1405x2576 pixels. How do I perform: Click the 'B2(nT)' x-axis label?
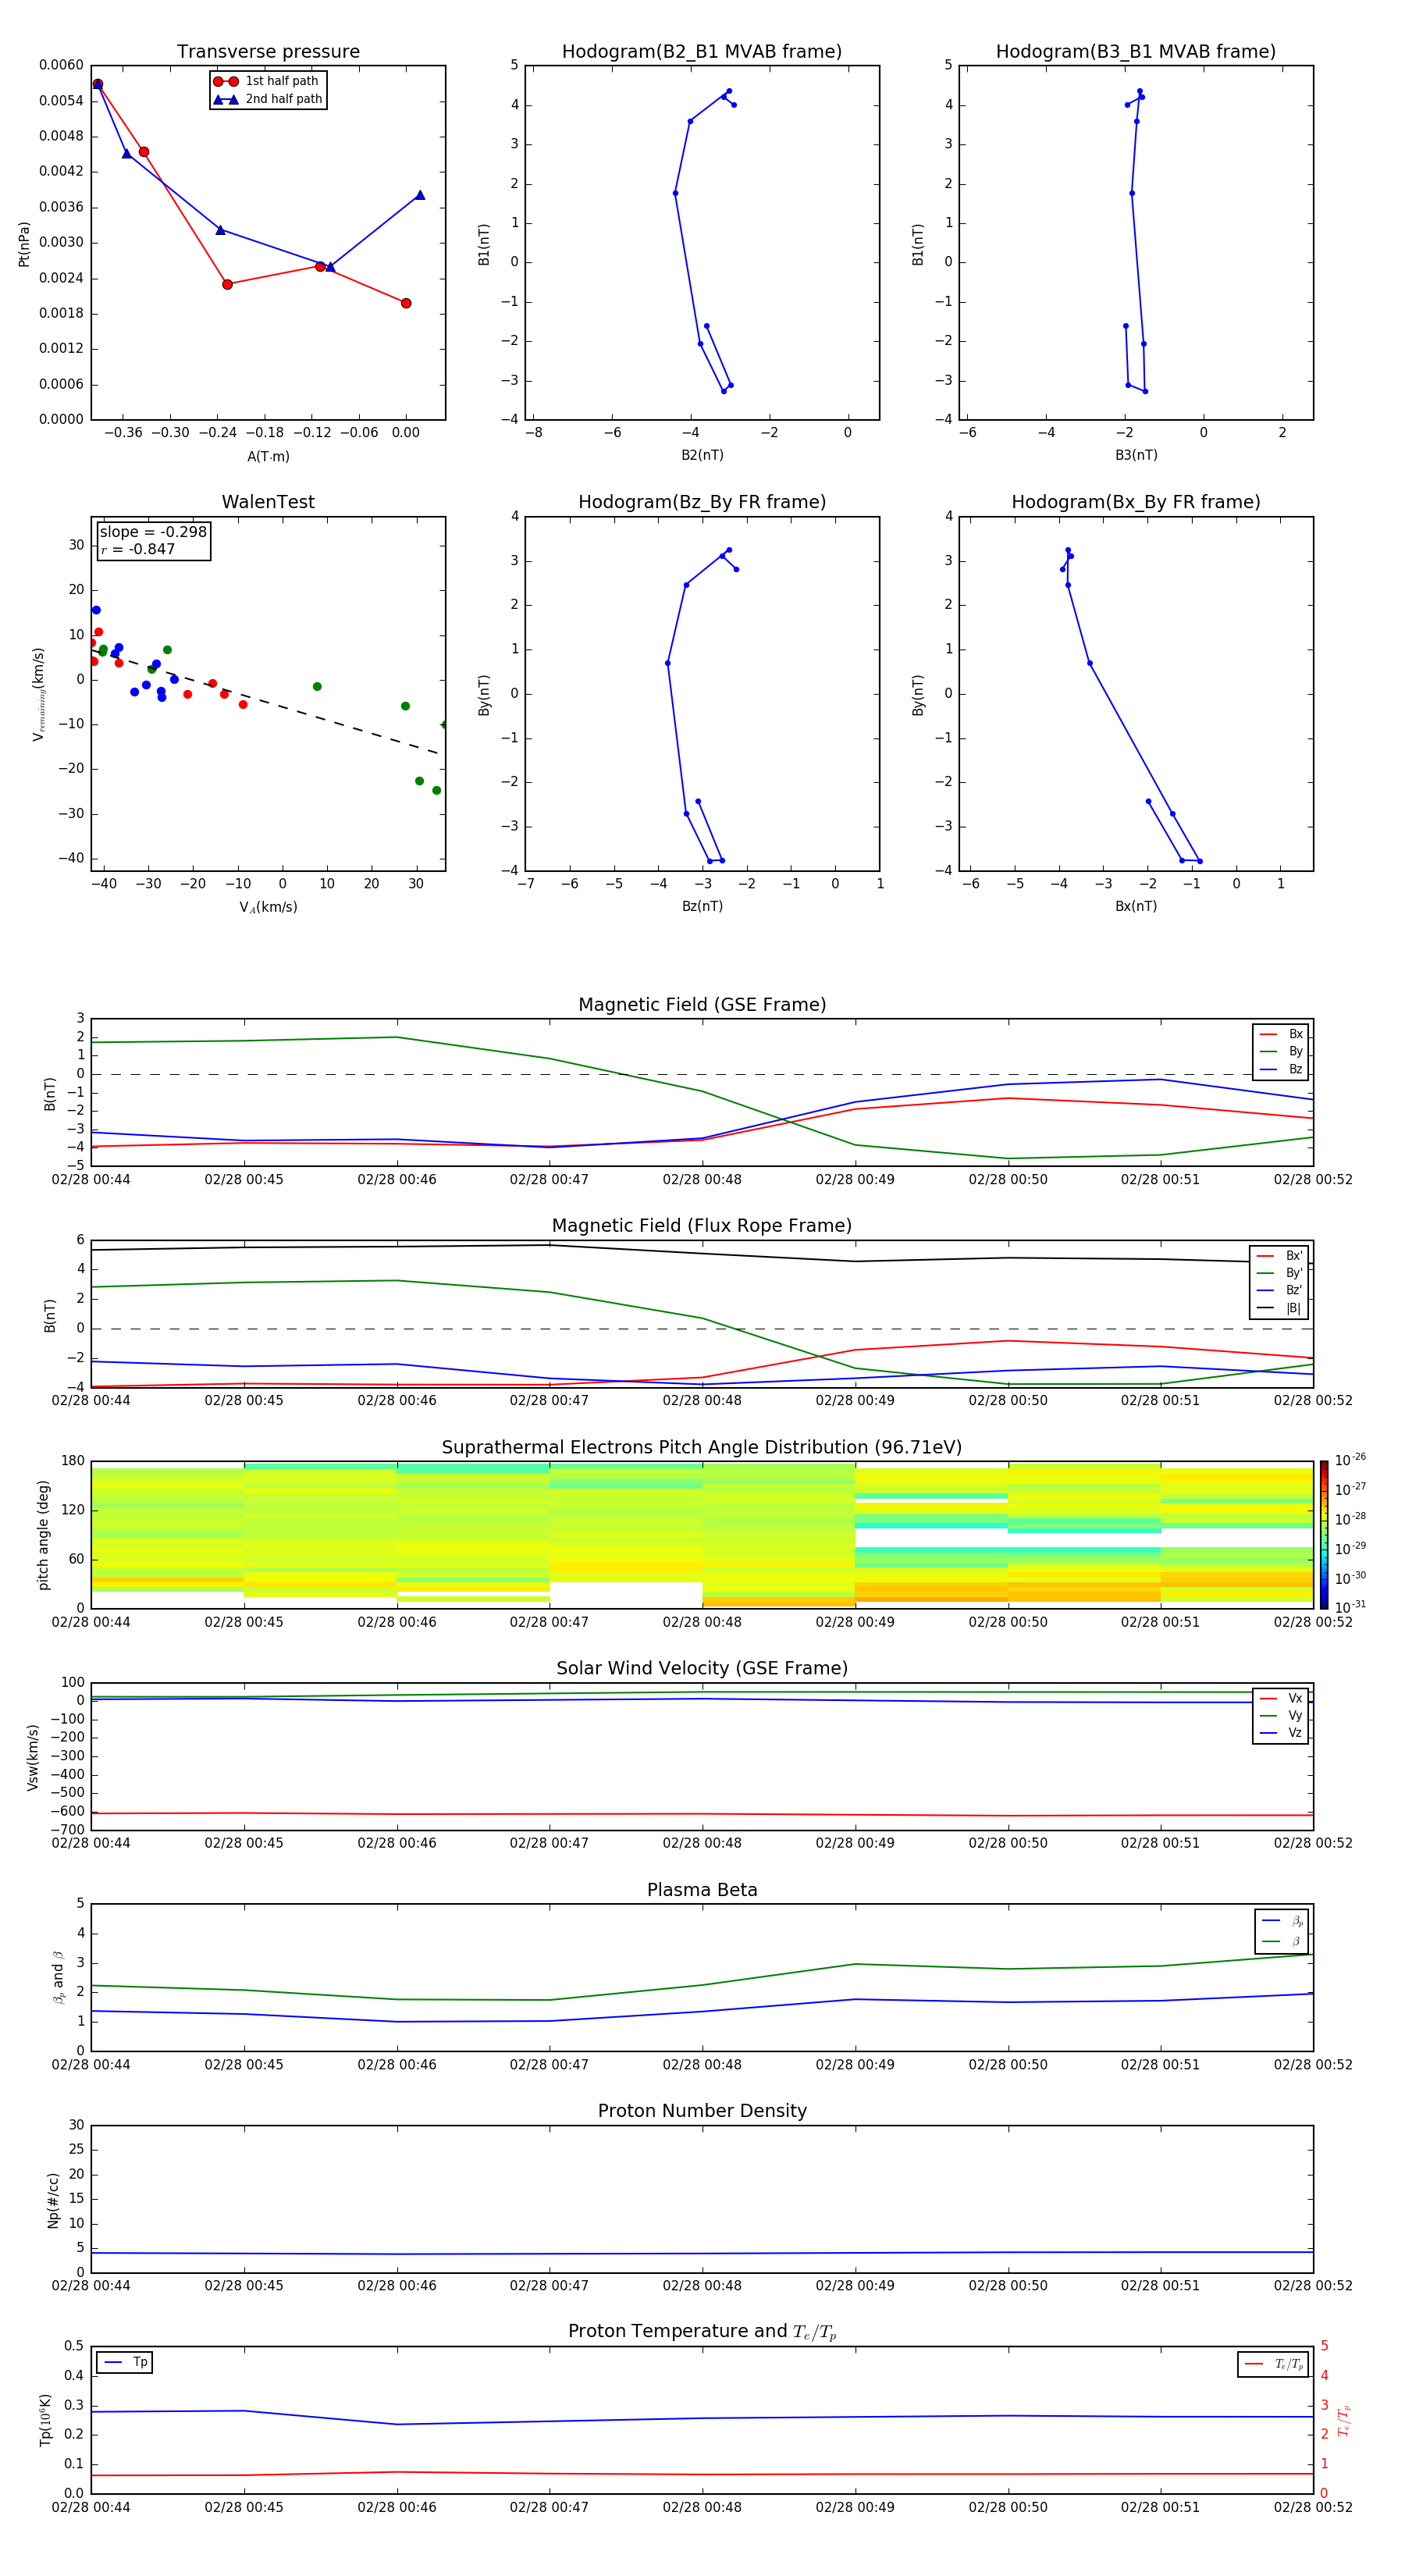pyautogui.click(x=702, y=455)
